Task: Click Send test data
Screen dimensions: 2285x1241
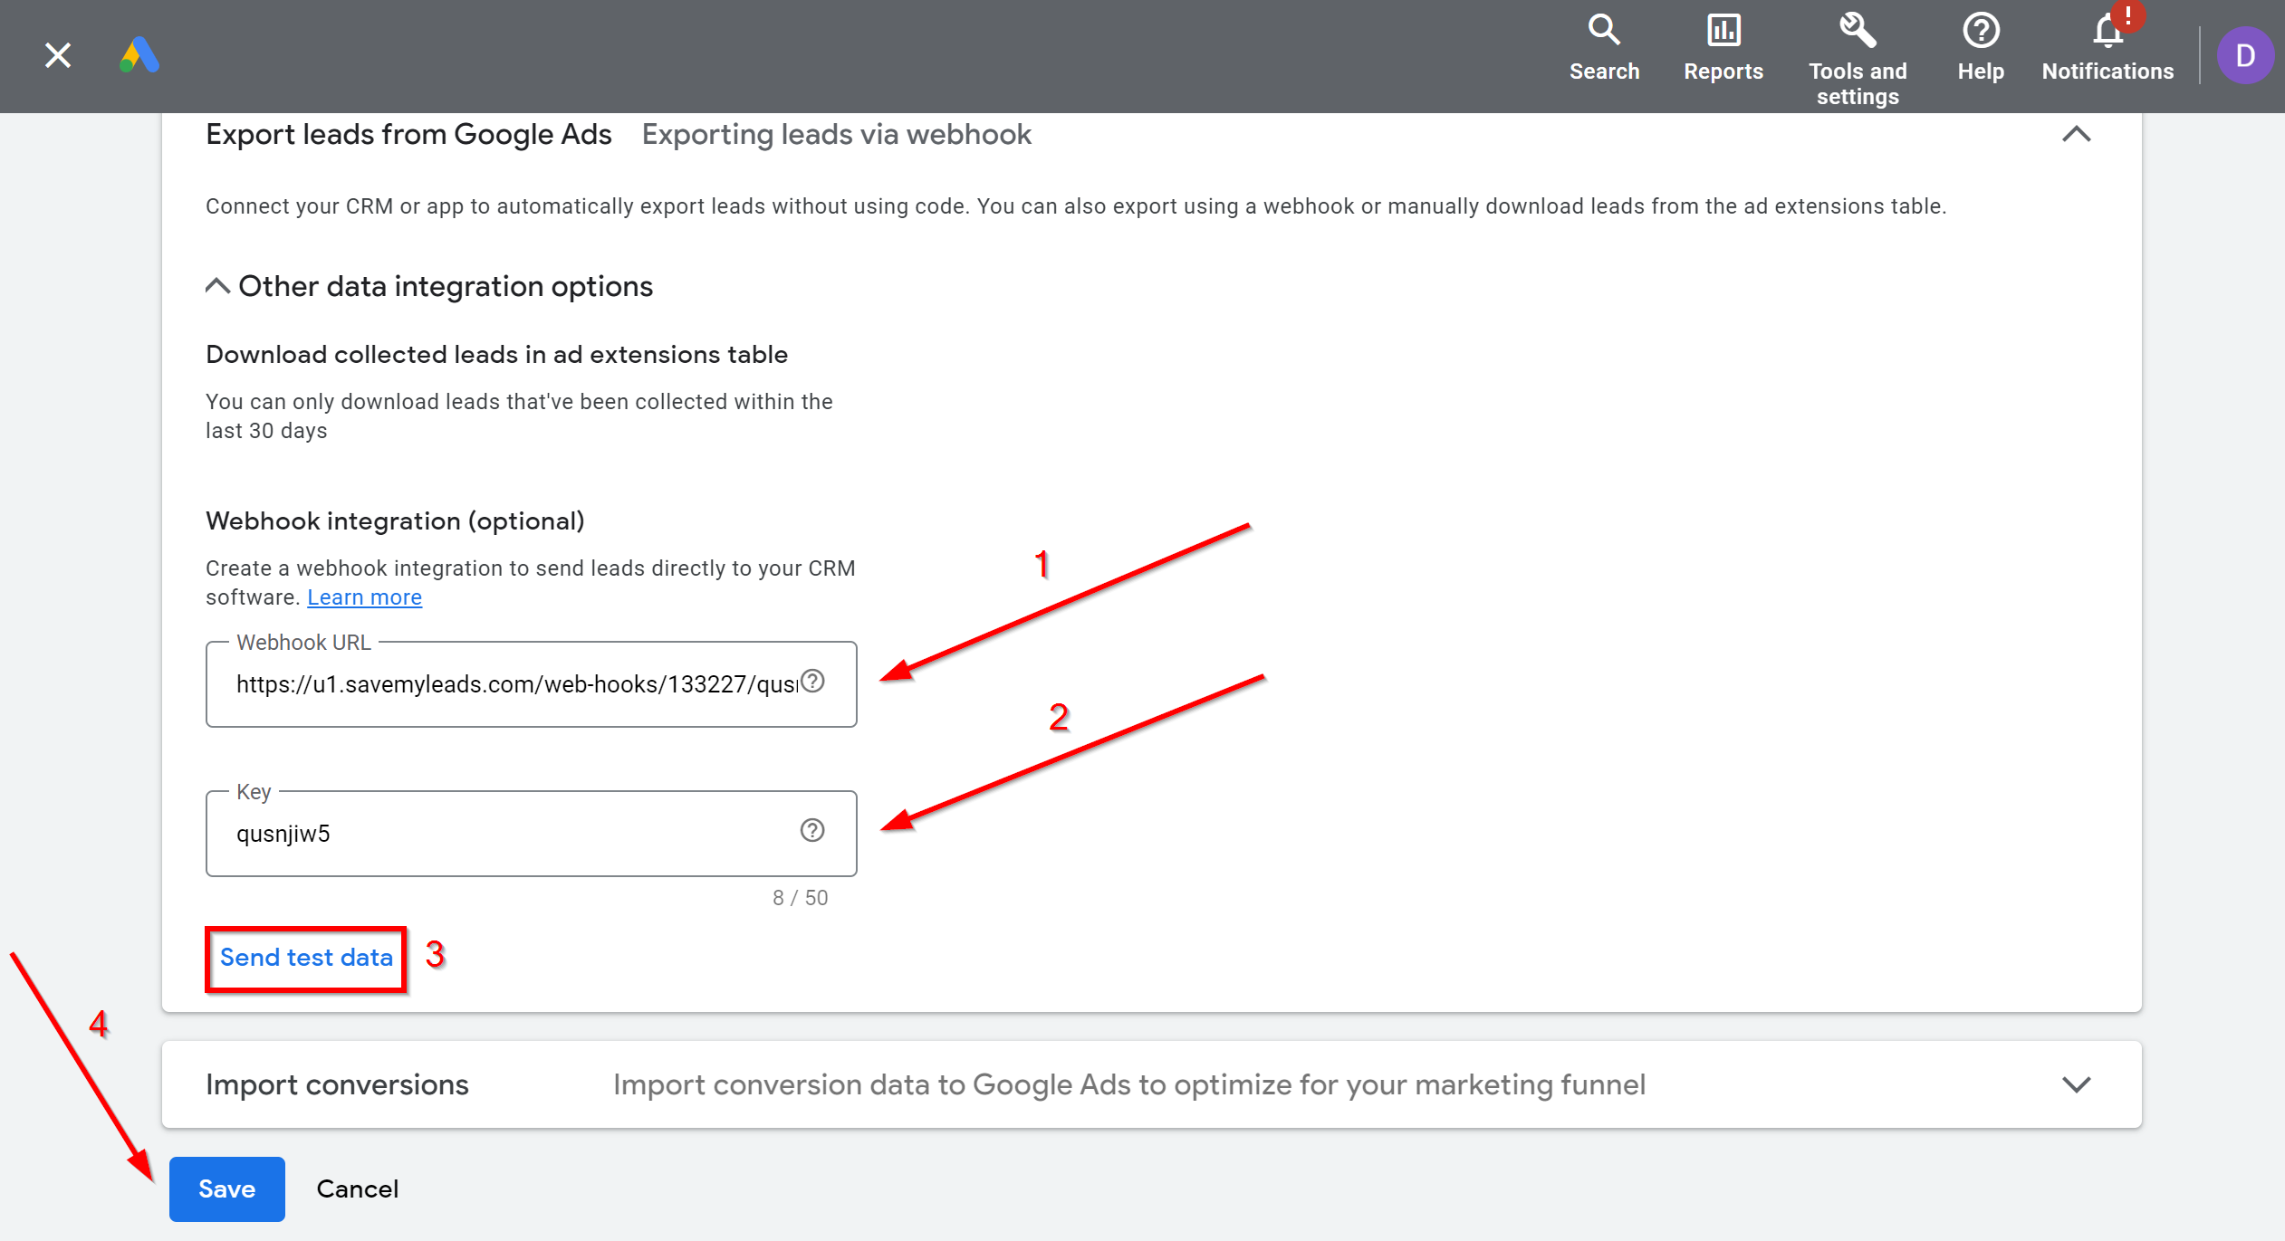Action: 306,958
